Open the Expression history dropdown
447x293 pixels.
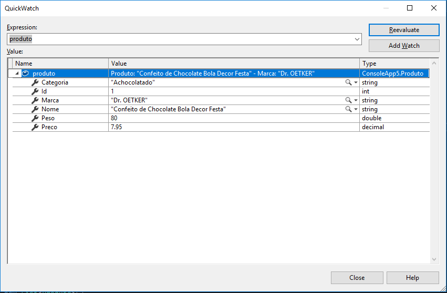tap(357, 39)
